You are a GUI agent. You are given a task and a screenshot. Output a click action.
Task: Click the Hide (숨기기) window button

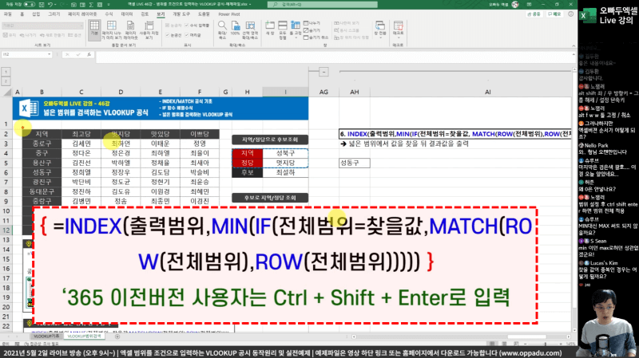point(312,30)
